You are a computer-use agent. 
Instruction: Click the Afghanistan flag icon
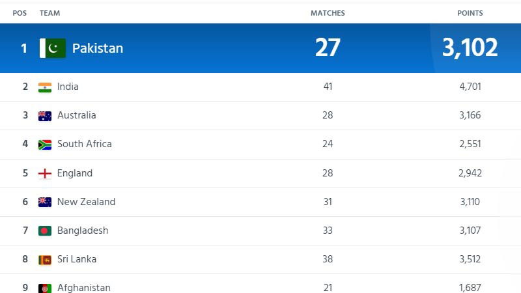coord(45,288)
